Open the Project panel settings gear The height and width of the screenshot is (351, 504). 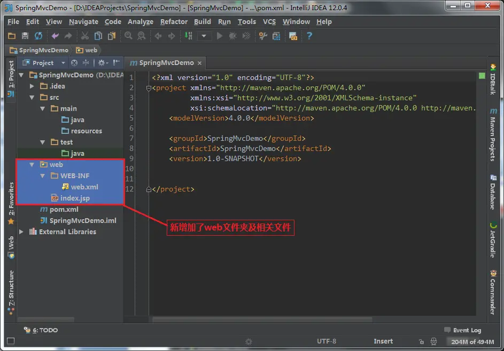[103, 62]
